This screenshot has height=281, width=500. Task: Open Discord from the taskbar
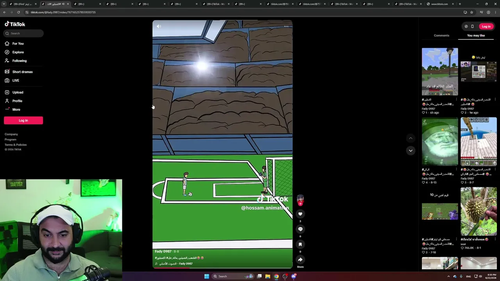pyautogui.click(x=294, y=276)
